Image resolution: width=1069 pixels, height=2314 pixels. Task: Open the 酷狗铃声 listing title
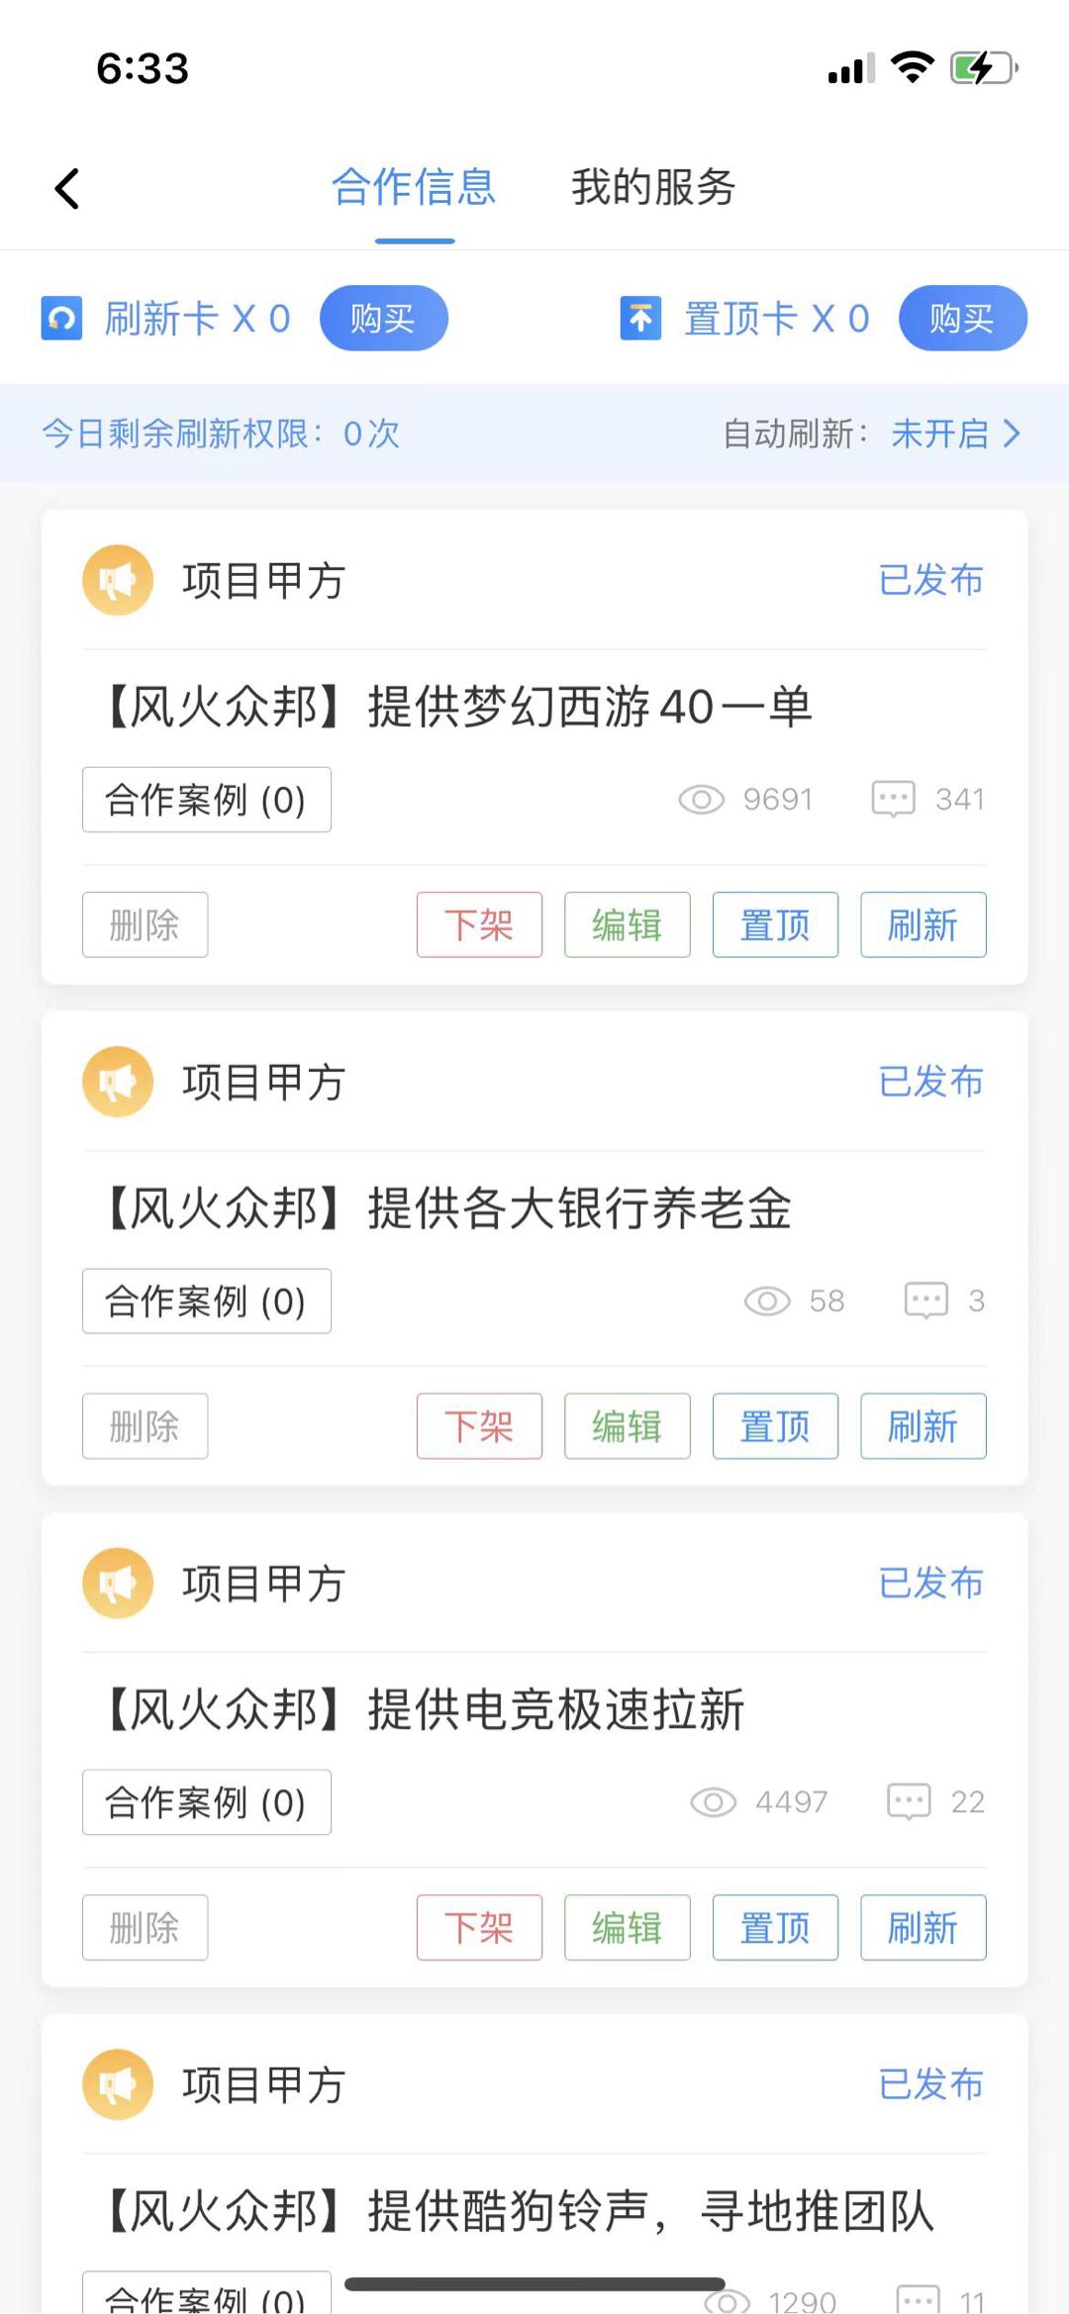(521, 2211)
